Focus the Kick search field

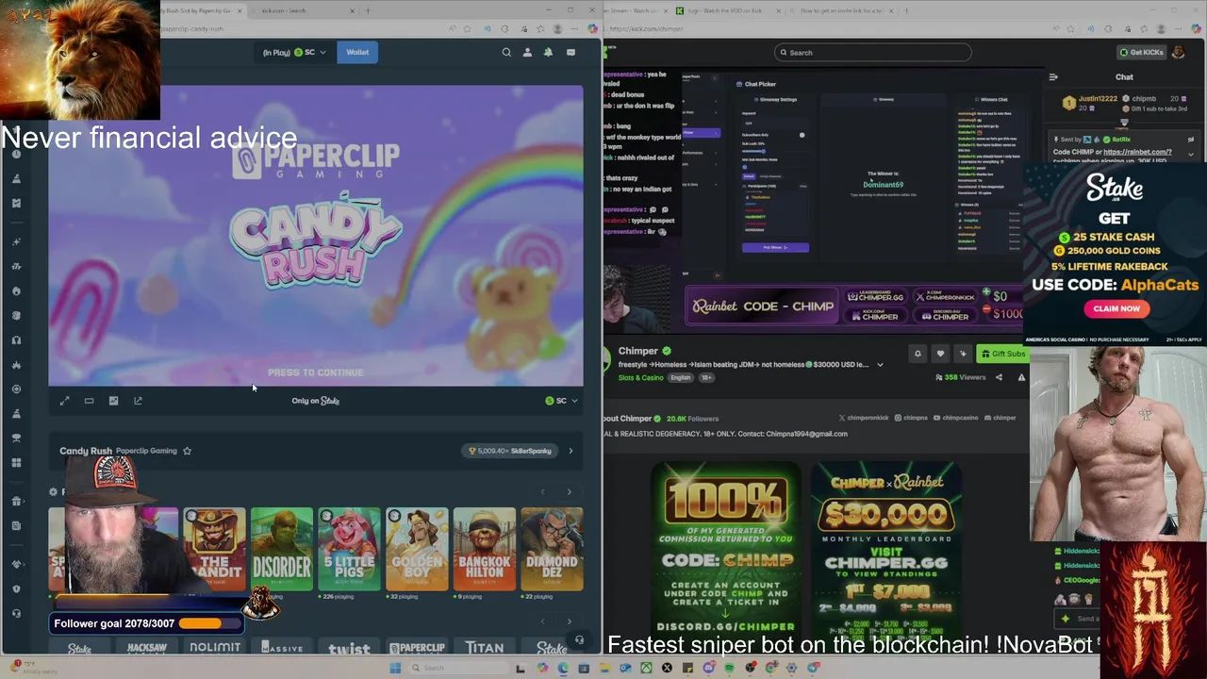(872, 53)
